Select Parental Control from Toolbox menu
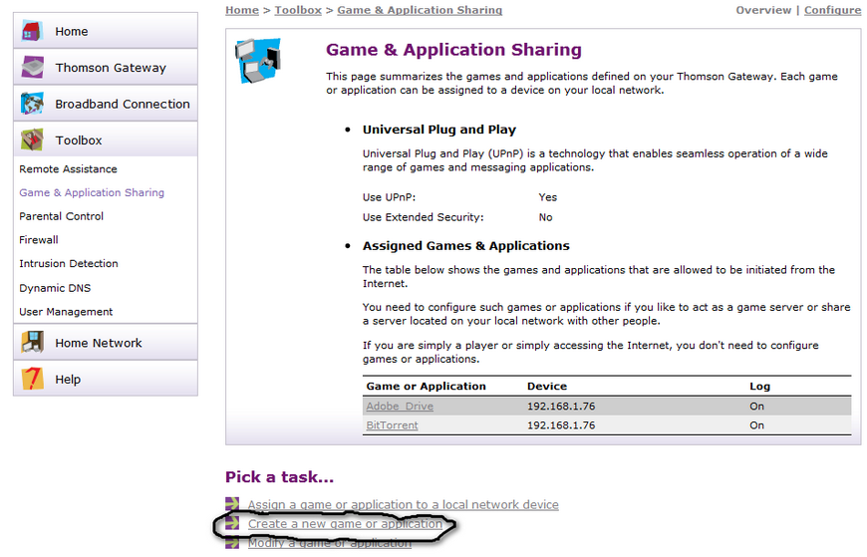Image resolution: width=867 pixels, height=557 pixels. (62, 216)
